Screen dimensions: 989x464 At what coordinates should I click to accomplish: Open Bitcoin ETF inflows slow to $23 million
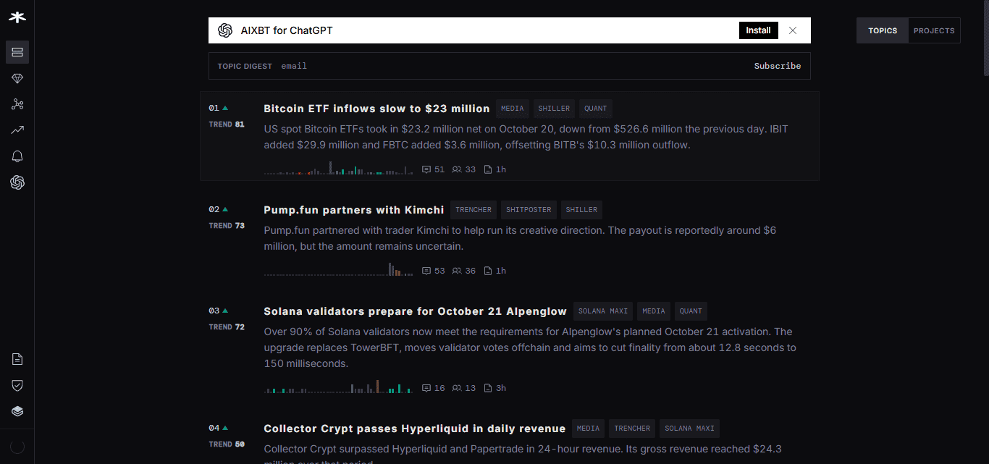(x=376, y=109)
